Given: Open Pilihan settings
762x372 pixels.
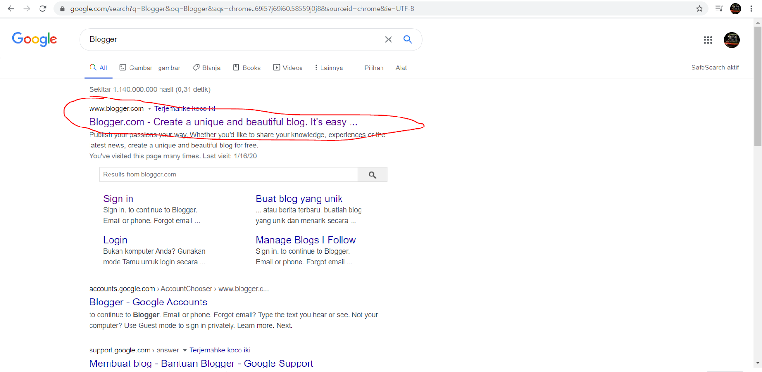Looking at the screenshot, I should point(374,68).
